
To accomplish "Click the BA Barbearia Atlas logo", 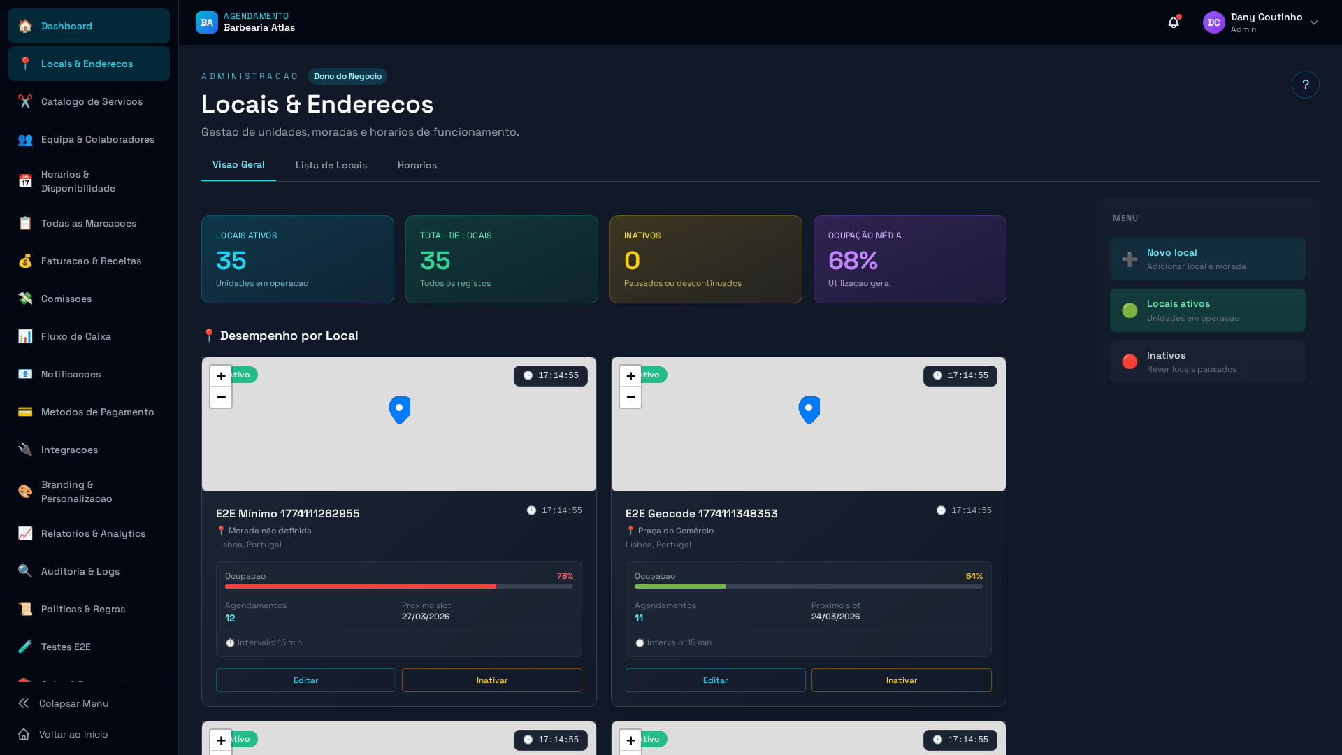I will (x=207, y=22).
